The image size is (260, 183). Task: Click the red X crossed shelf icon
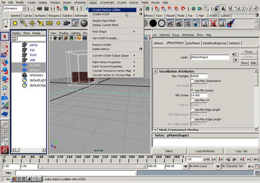click(x=213, y=23)
